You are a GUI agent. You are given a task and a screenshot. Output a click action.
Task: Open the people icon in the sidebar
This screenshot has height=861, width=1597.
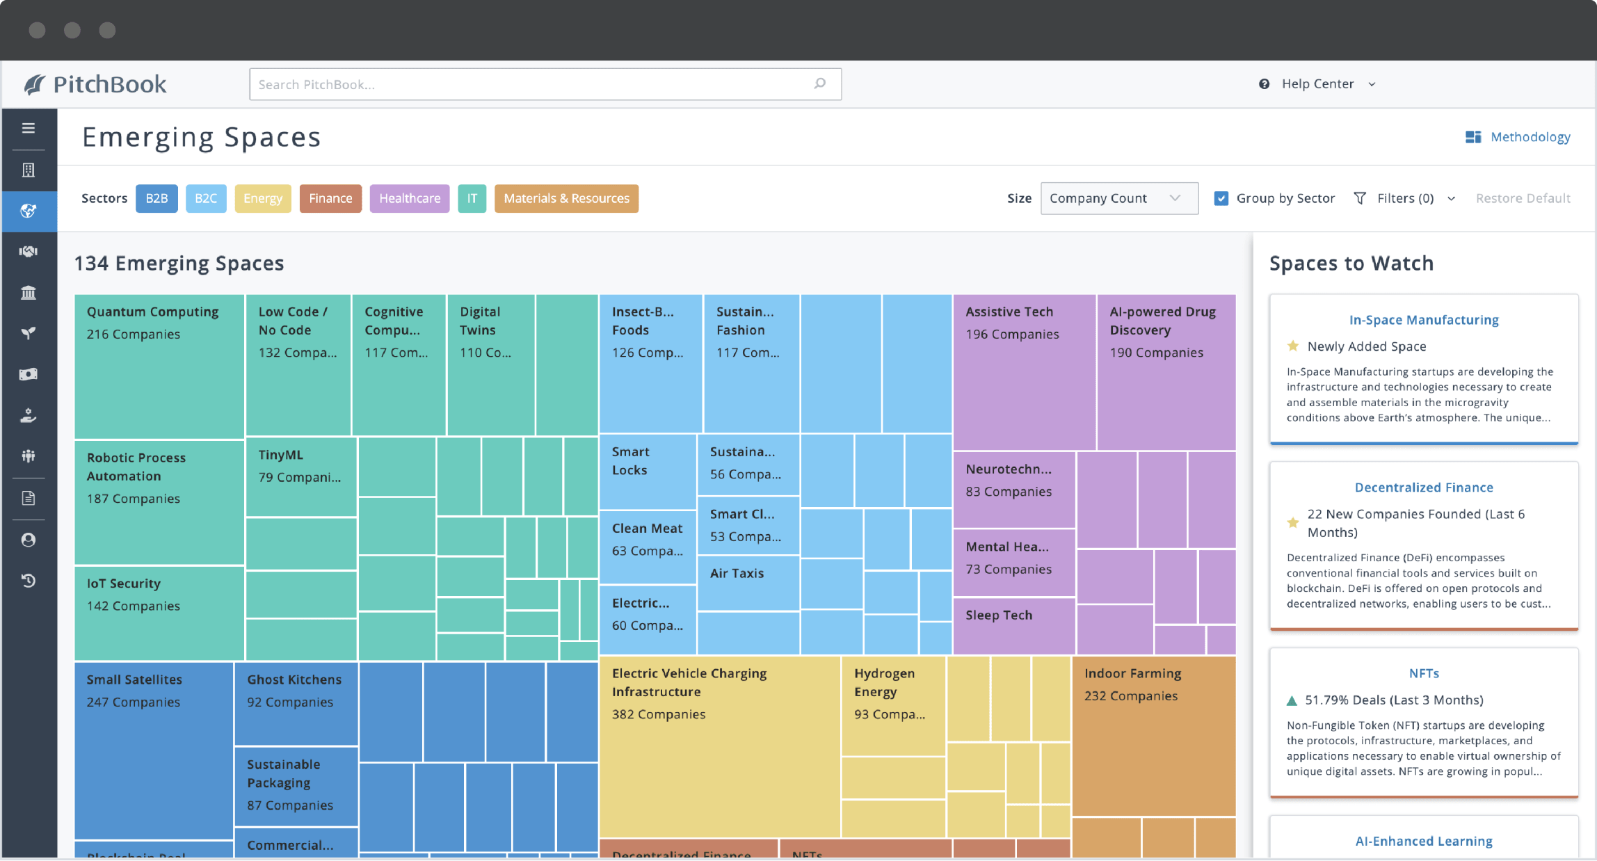pos(29,456)
